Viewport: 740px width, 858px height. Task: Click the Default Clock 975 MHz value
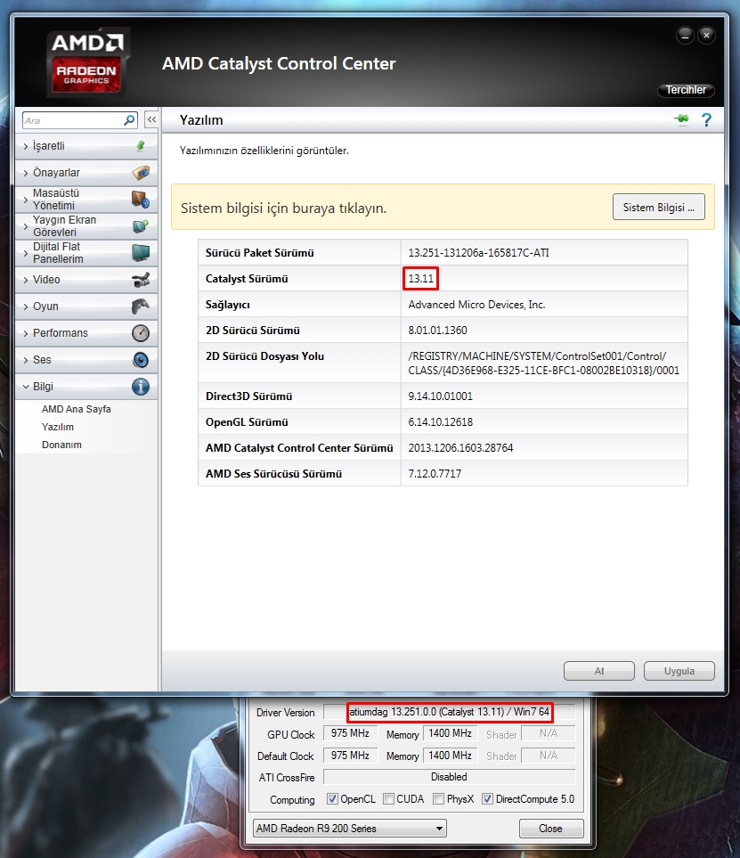(350, 756)
